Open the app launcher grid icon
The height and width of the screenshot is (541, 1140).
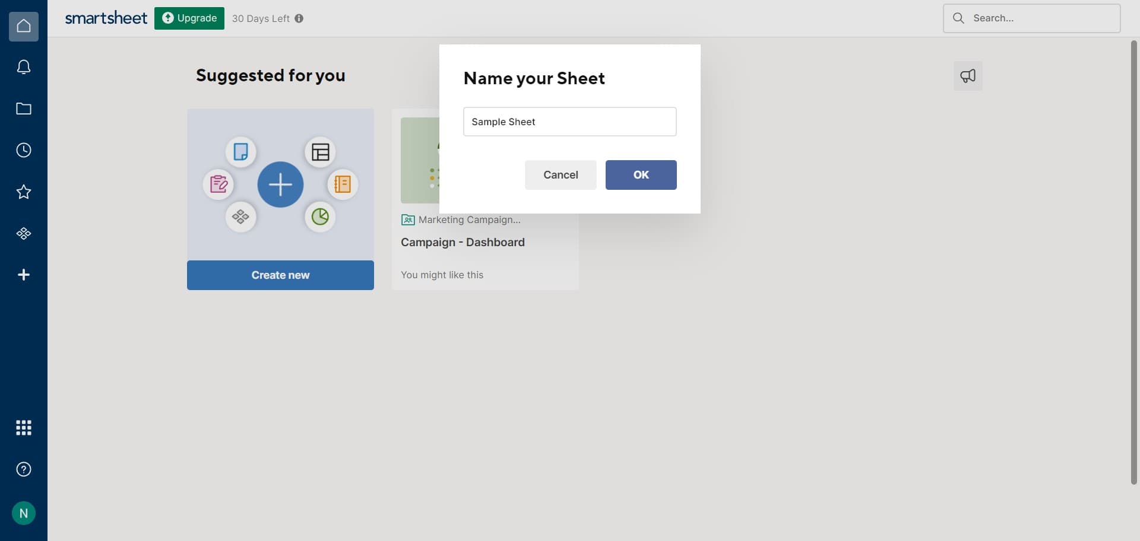click(x=23, y=428)
